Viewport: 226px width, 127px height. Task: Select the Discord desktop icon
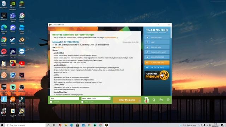tap(13, 29)
